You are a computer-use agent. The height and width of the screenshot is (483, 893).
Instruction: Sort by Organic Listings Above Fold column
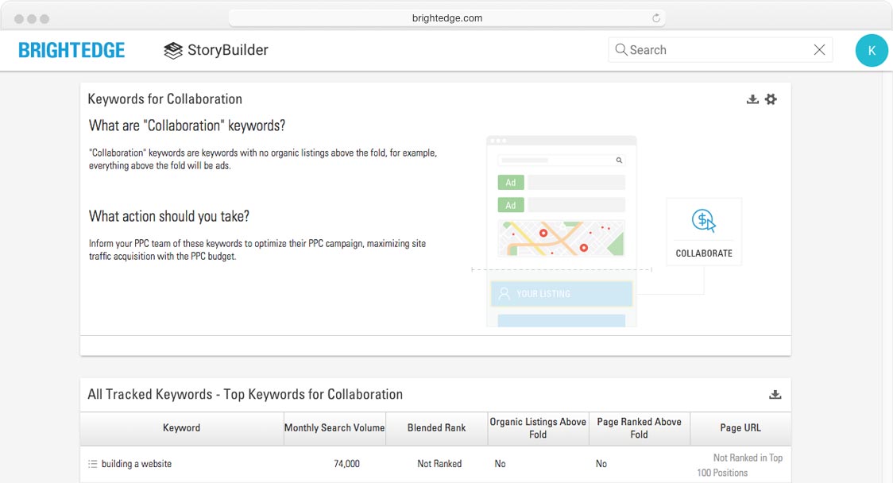tap(538, 428)
